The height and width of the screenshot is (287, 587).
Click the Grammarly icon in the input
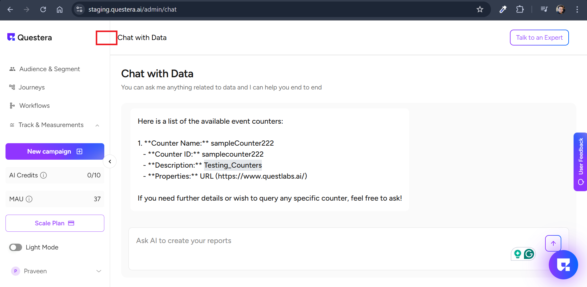[x=529, y=254]
